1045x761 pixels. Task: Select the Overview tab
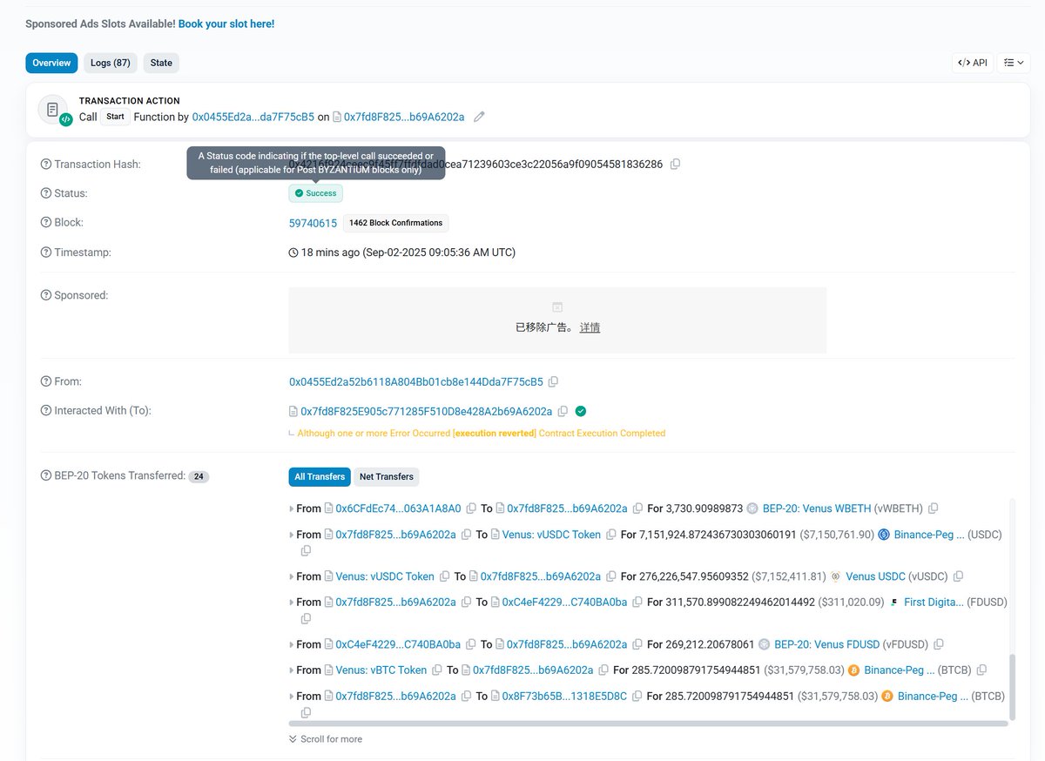pos(51,63)
